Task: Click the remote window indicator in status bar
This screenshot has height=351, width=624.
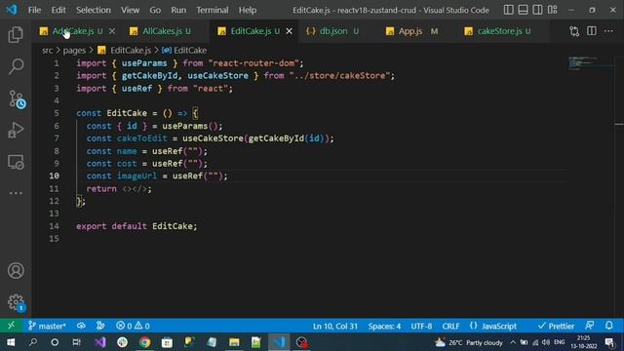Action: (11, 326)
